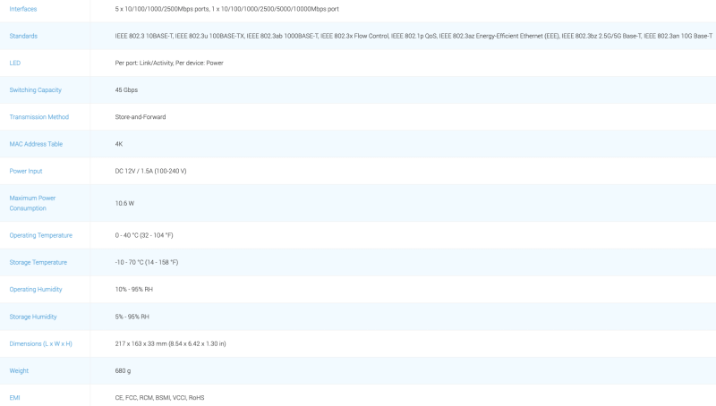The image size is (716, 406).
Task: Click the Power Input label
Action: (x=26, y=171)
